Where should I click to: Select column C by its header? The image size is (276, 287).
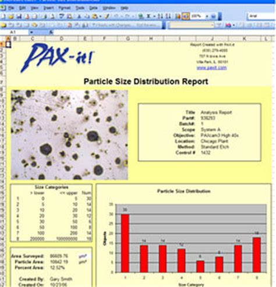pyautogui.click(x=32, y=39)
